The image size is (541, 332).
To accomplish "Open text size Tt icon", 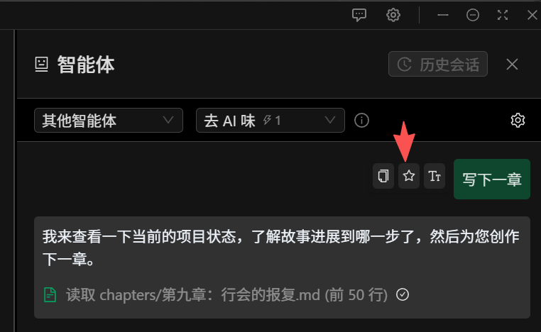I will pyautogui.click(x=434, y=176).
